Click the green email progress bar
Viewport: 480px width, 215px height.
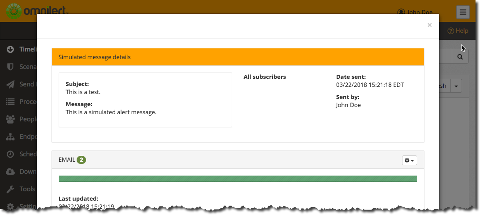tap(238, 179)
